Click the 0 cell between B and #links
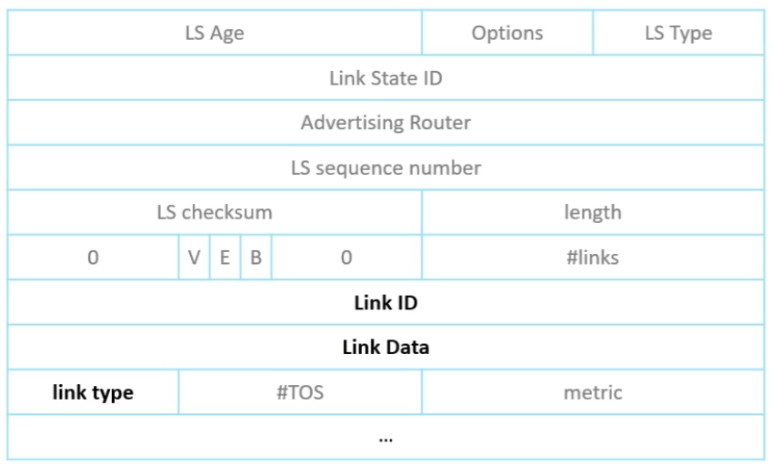The height and width of the screenshot is (466, 773). tap(346, 258)
